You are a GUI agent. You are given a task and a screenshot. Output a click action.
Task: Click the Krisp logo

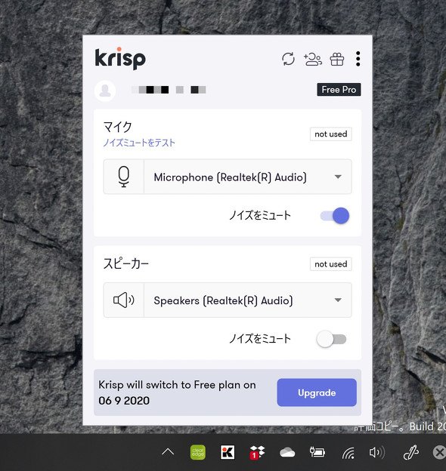[120, 58]
